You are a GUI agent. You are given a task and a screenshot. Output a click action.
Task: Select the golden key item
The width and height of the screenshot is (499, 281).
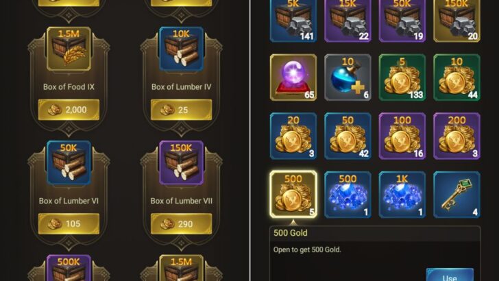pyautogui.click(x=457, y=195)
